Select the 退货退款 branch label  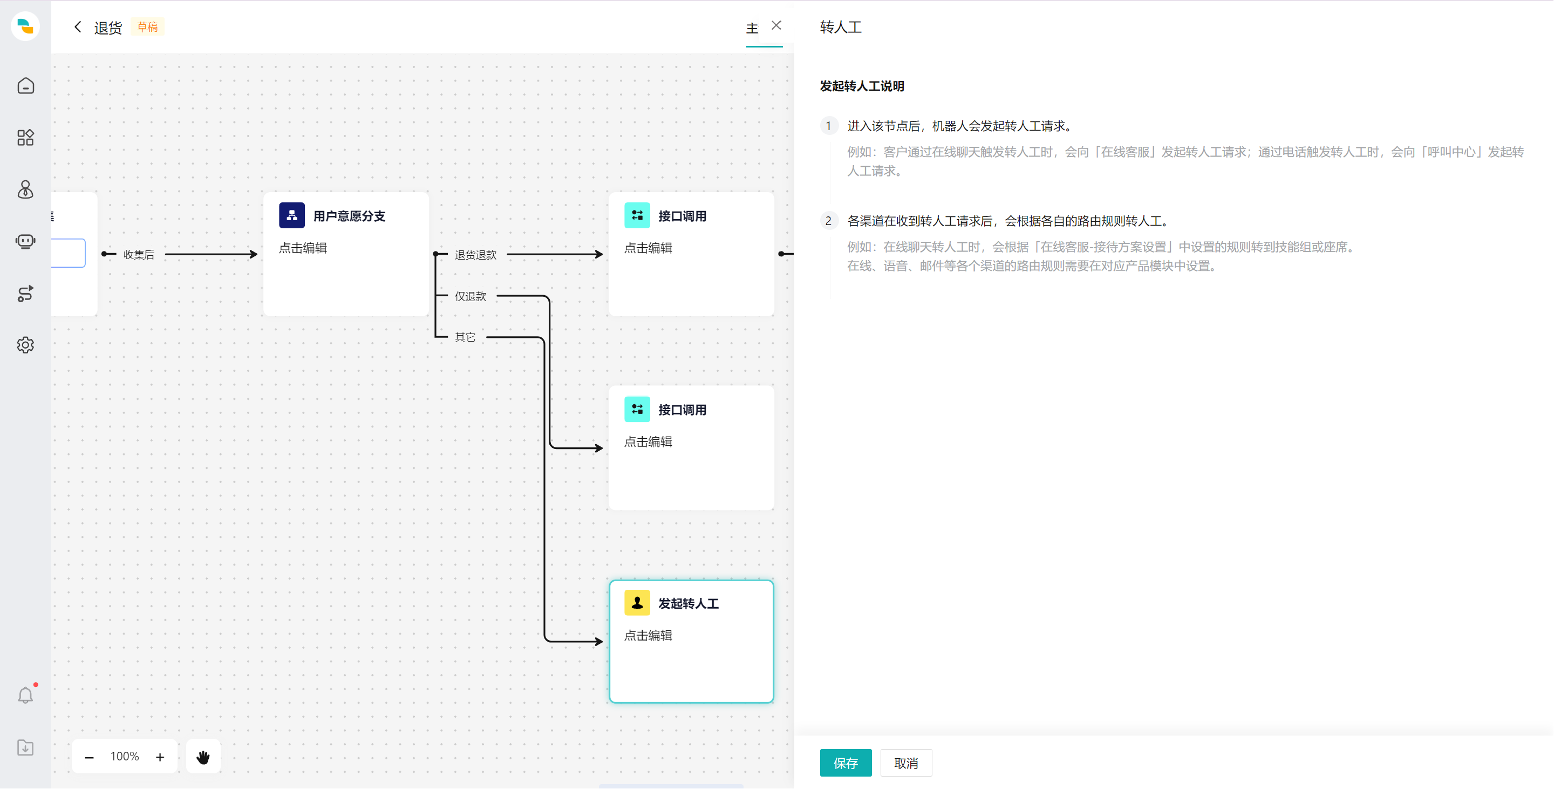click(476, 255)
